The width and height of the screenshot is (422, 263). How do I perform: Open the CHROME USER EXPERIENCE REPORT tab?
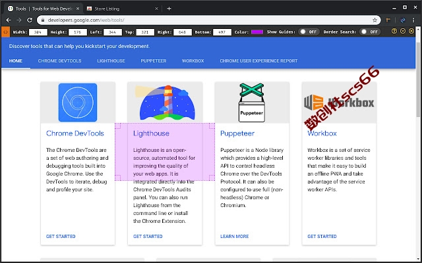[x=258, y=61]
